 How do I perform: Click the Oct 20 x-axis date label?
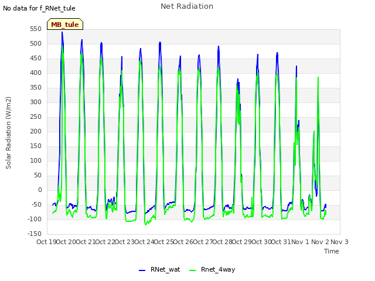[66, 242]
